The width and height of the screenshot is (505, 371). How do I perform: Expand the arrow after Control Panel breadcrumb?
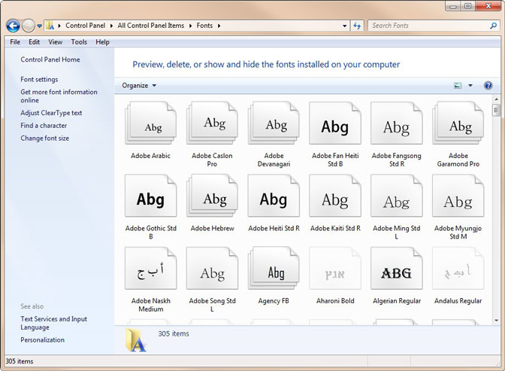(111, 26)
